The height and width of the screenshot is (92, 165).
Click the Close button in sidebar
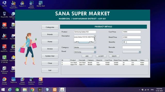(x=50, y=63)
